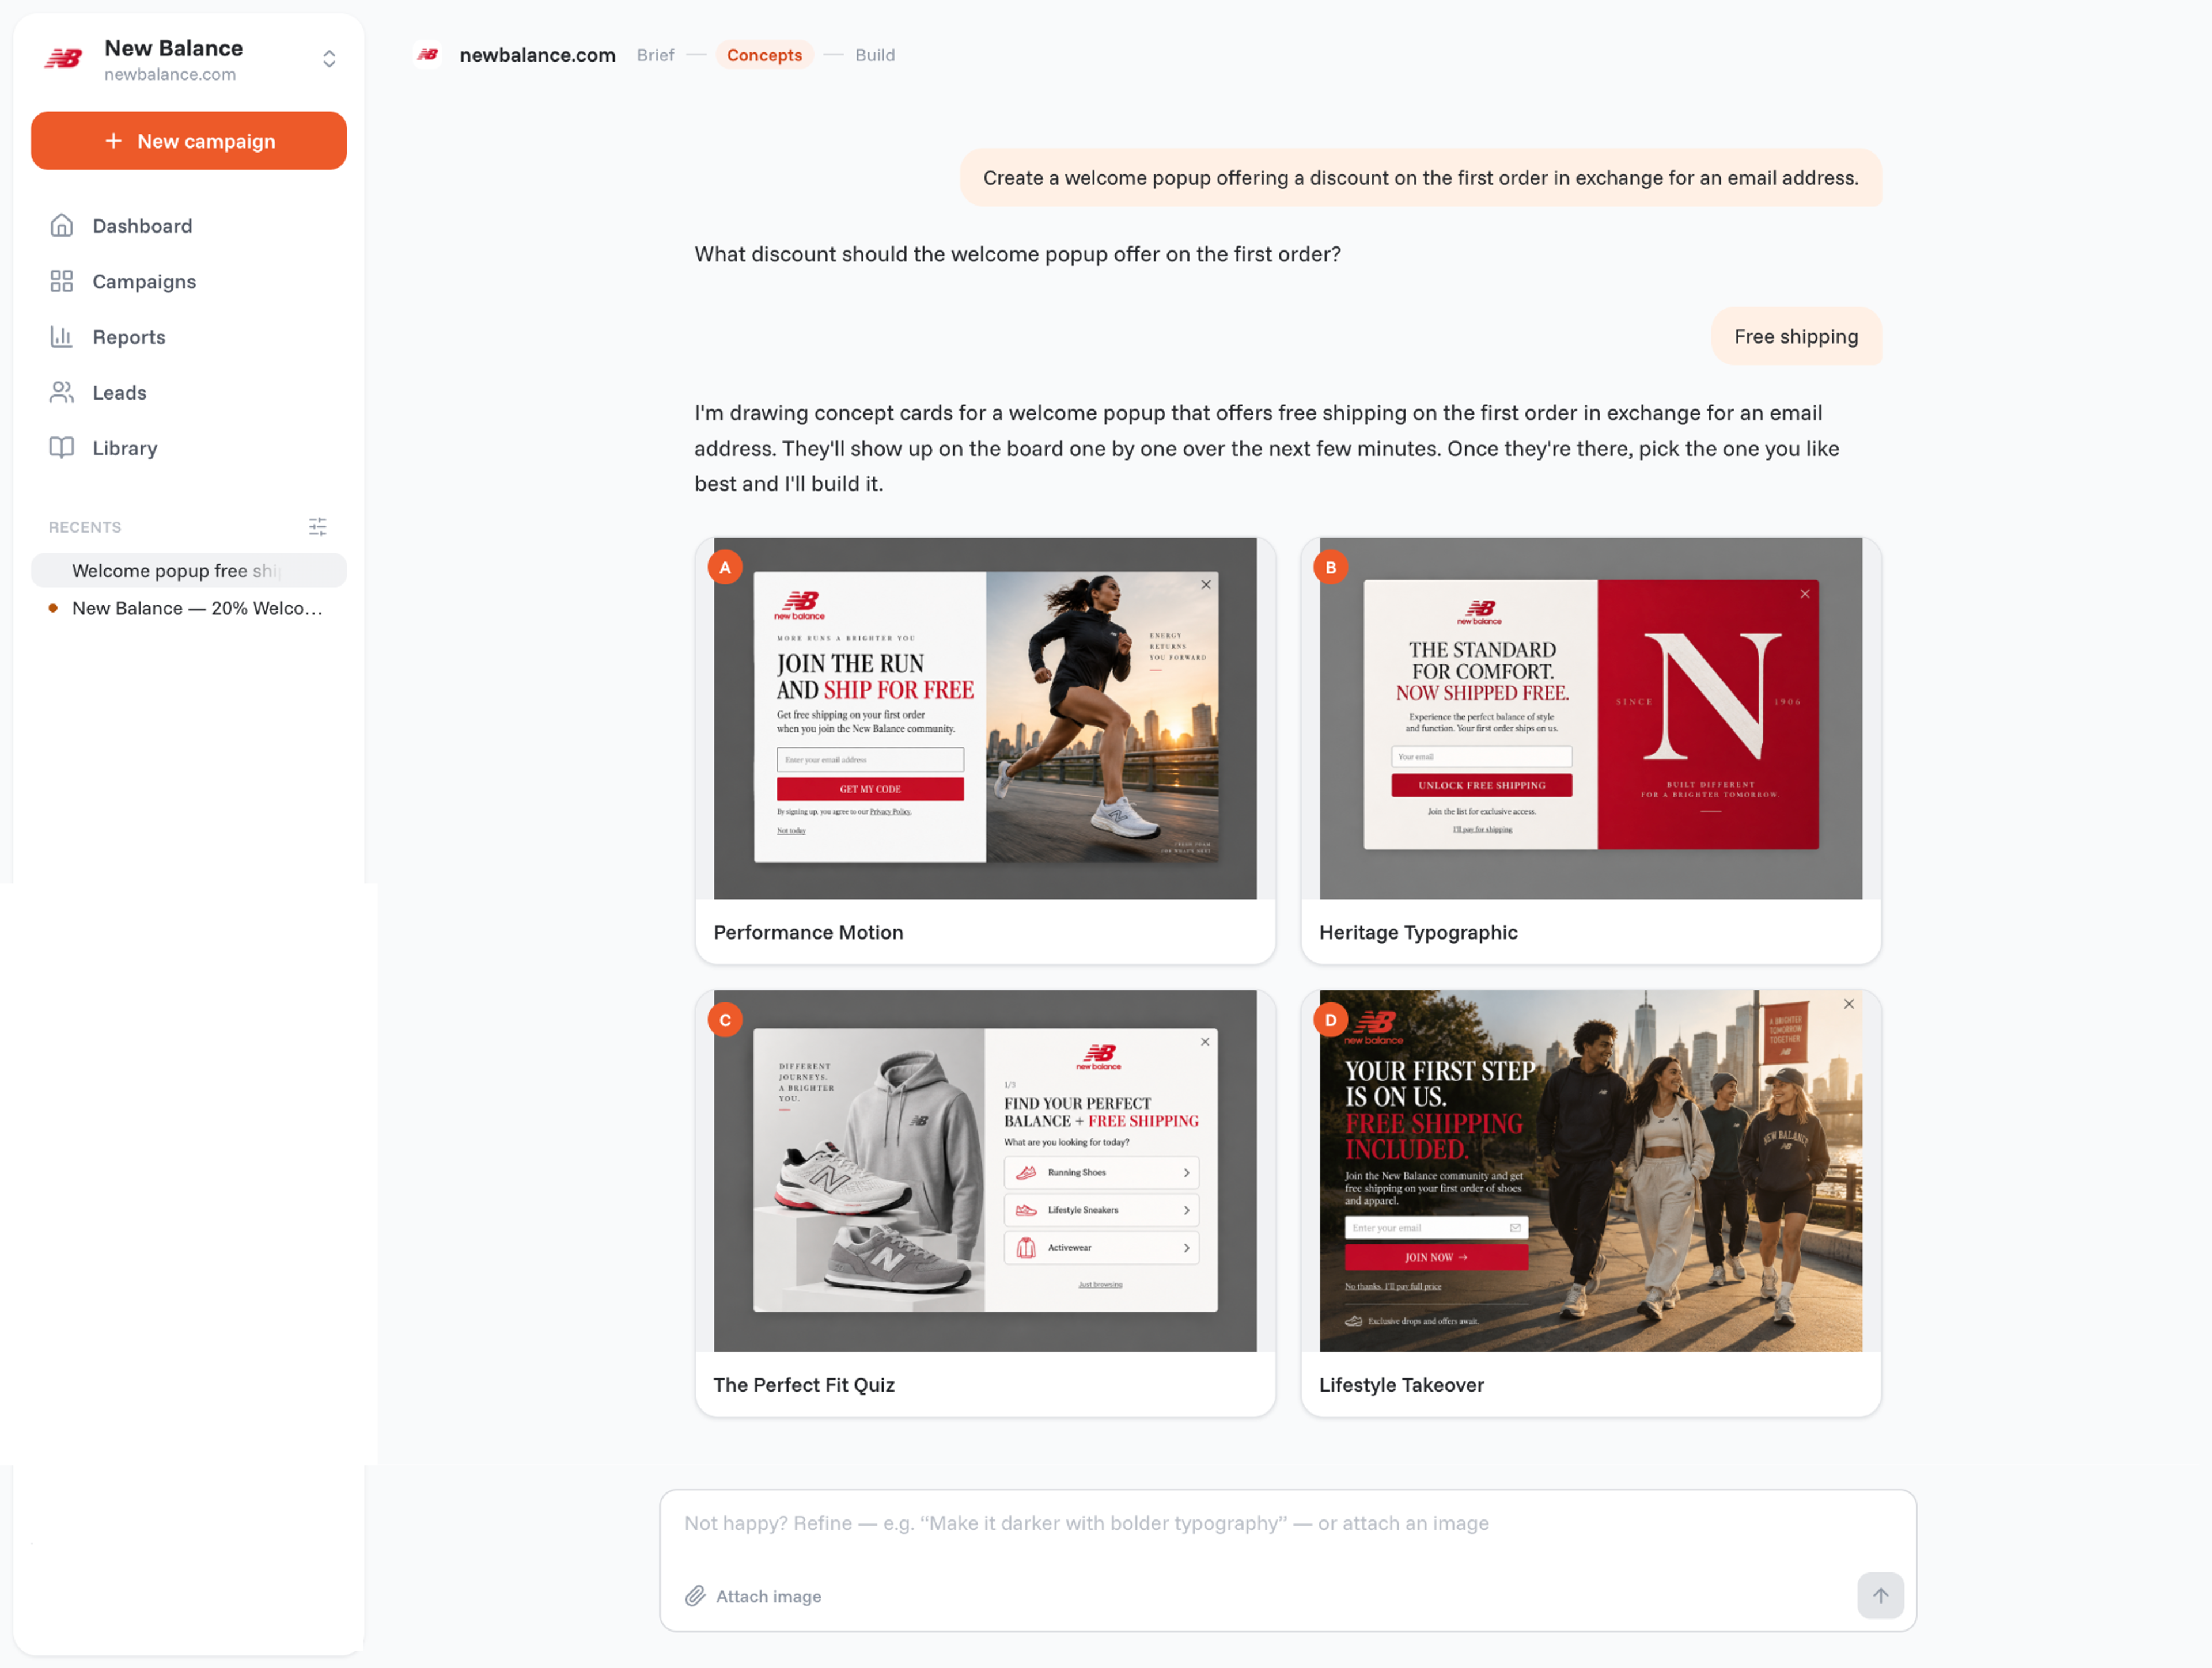Viewport: 2212px width, 1668px height.
Task: Expand Running Shoes option chevron
Action: click(x=1187, y=1173)
